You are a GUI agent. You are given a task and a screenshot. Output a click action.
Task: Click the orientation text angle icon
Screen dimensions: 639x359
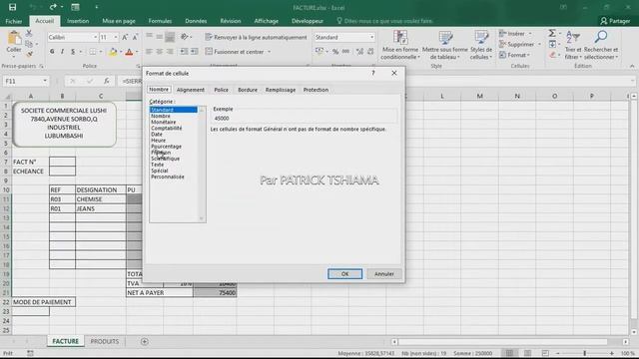tap(184, 37)
